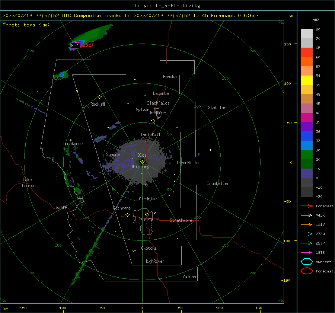
Task: Click the -150 label on bottom axis
Action: click(x=22, y=308)
